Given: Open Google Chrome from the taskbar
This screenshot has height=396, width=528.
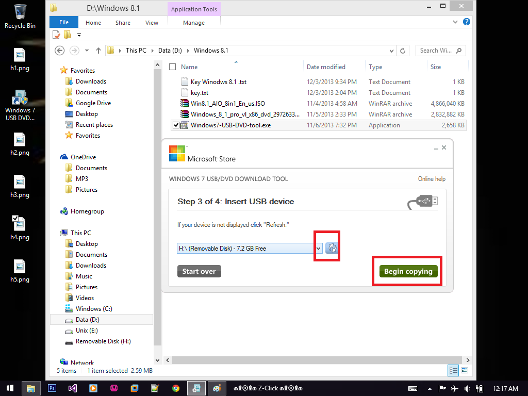Looking at the screenshot, I should coord(176,388).
